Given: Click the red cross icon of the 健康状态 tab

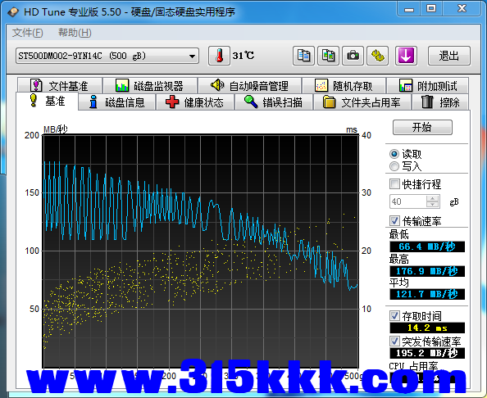Looking at the screenshot, I should (172, 102).
